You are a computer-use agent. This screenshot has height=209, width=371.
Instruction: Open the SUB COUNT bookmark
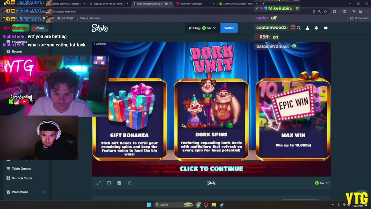(65, 18)
